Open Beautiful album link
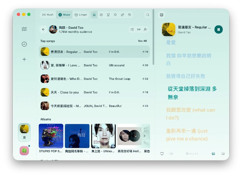 coord(115,106)
